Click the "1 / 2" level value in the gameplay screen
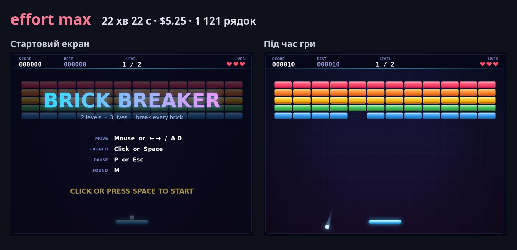Viewport: 517px width, 250px height. coord(385,64)
